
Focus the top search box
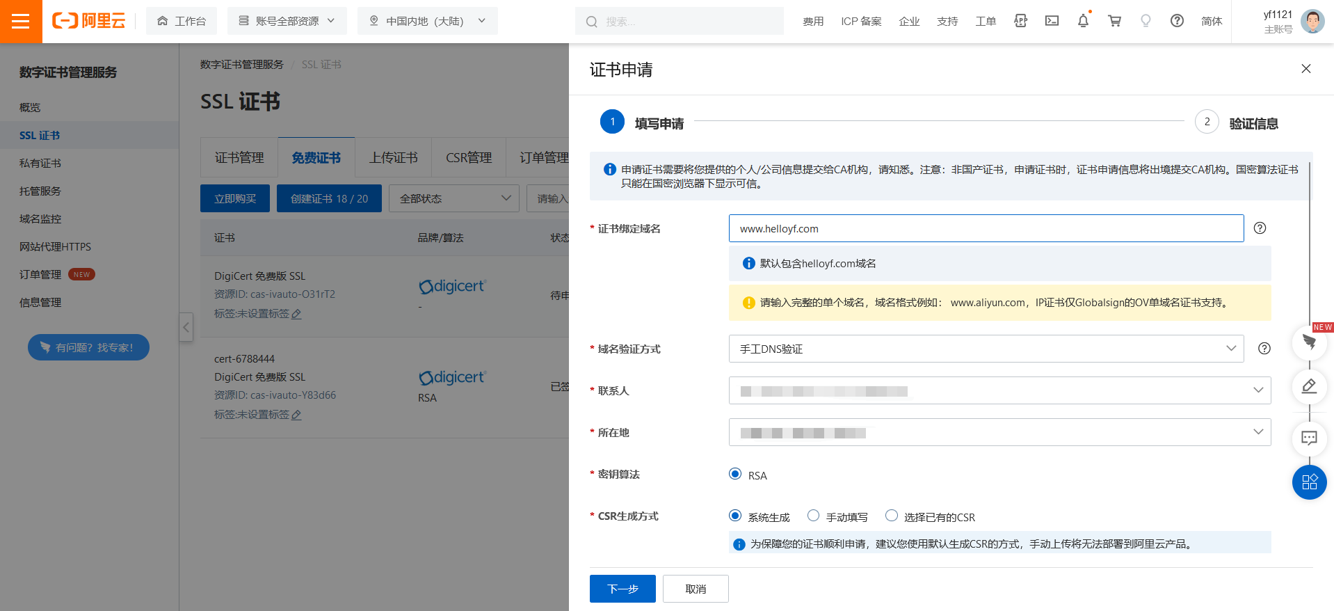(680, 21)
